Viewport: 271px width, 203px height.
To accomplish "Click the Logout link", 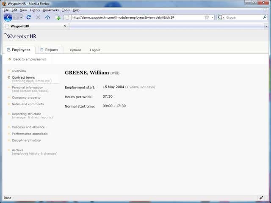I will tap(95, 50).
